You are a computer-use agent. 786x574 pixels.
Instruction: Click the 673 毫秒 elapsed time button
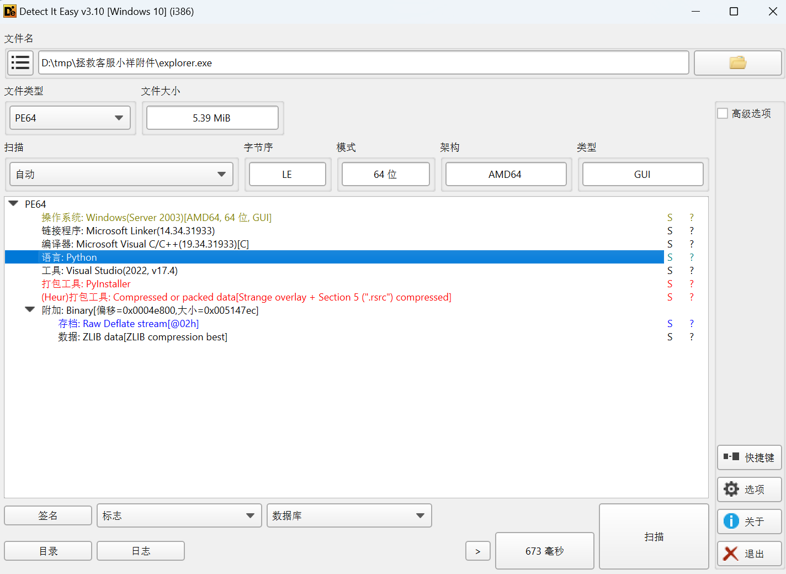(x=545, y=551)
